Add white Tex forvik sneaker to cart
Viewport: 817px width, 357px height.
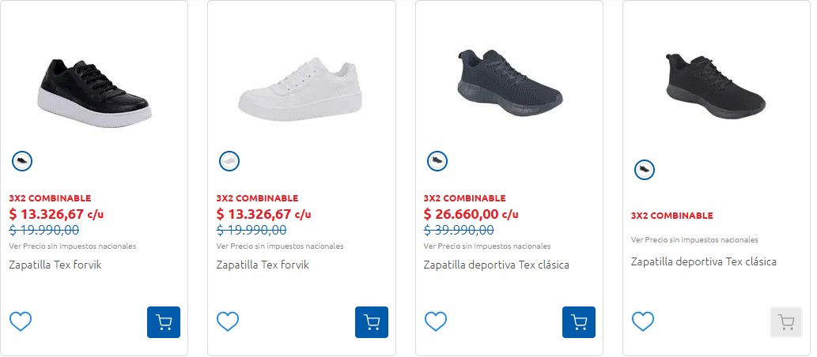point(371,322)
